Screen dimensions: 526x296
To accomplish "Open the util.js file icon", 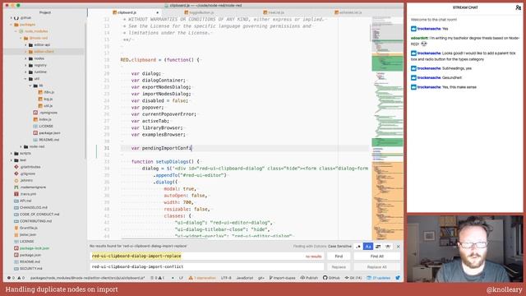I will 40,106.
